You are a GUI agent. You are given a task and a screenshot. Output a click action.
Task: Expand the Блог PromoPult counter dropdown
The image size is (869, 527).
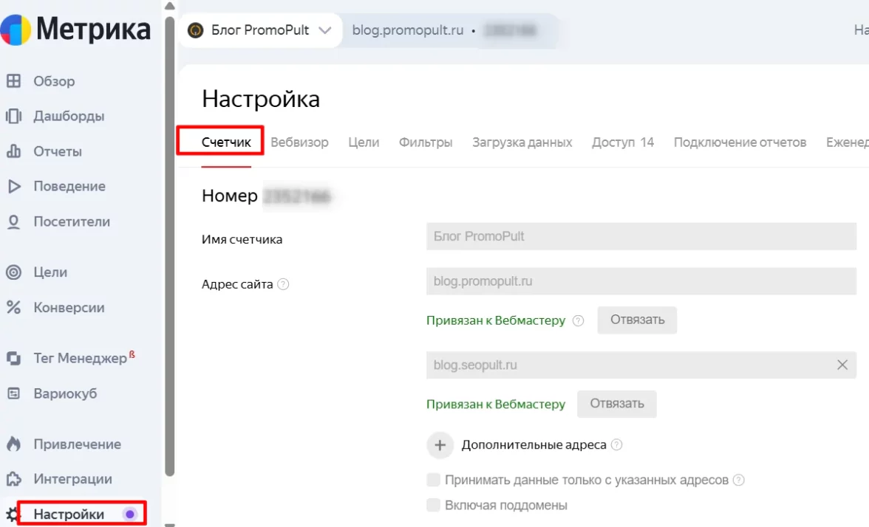click(x=324, y=30)
